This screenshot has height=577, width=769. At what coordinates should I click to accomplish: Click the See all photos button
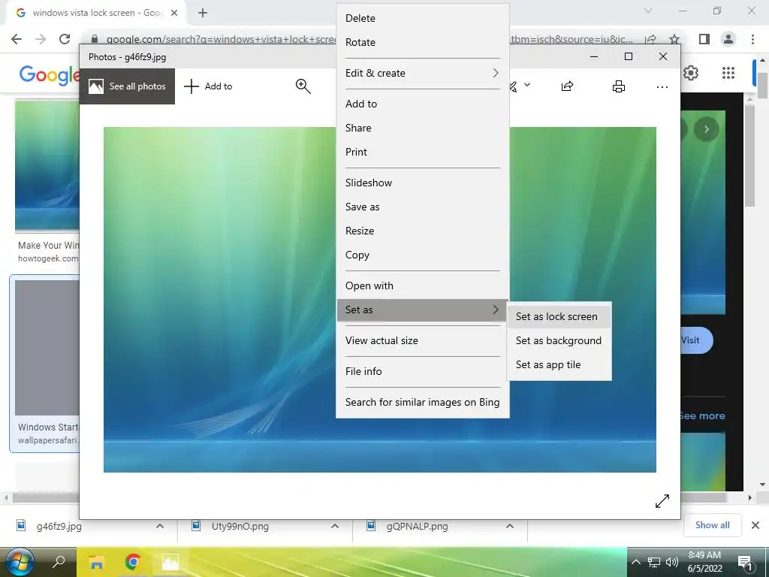click(x=127, y=86)
